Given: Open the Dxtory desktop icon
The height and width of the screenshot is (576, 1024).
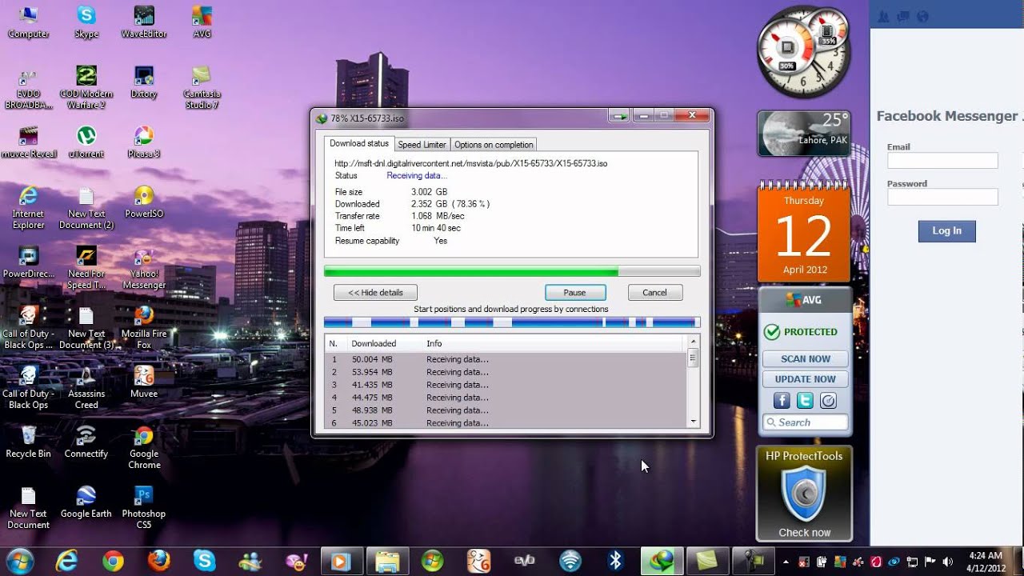Looking at the screenshot, I should click(144, 82).
